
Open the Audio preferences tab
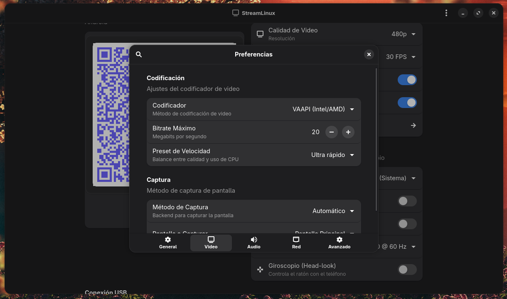[x=254, y=243]
